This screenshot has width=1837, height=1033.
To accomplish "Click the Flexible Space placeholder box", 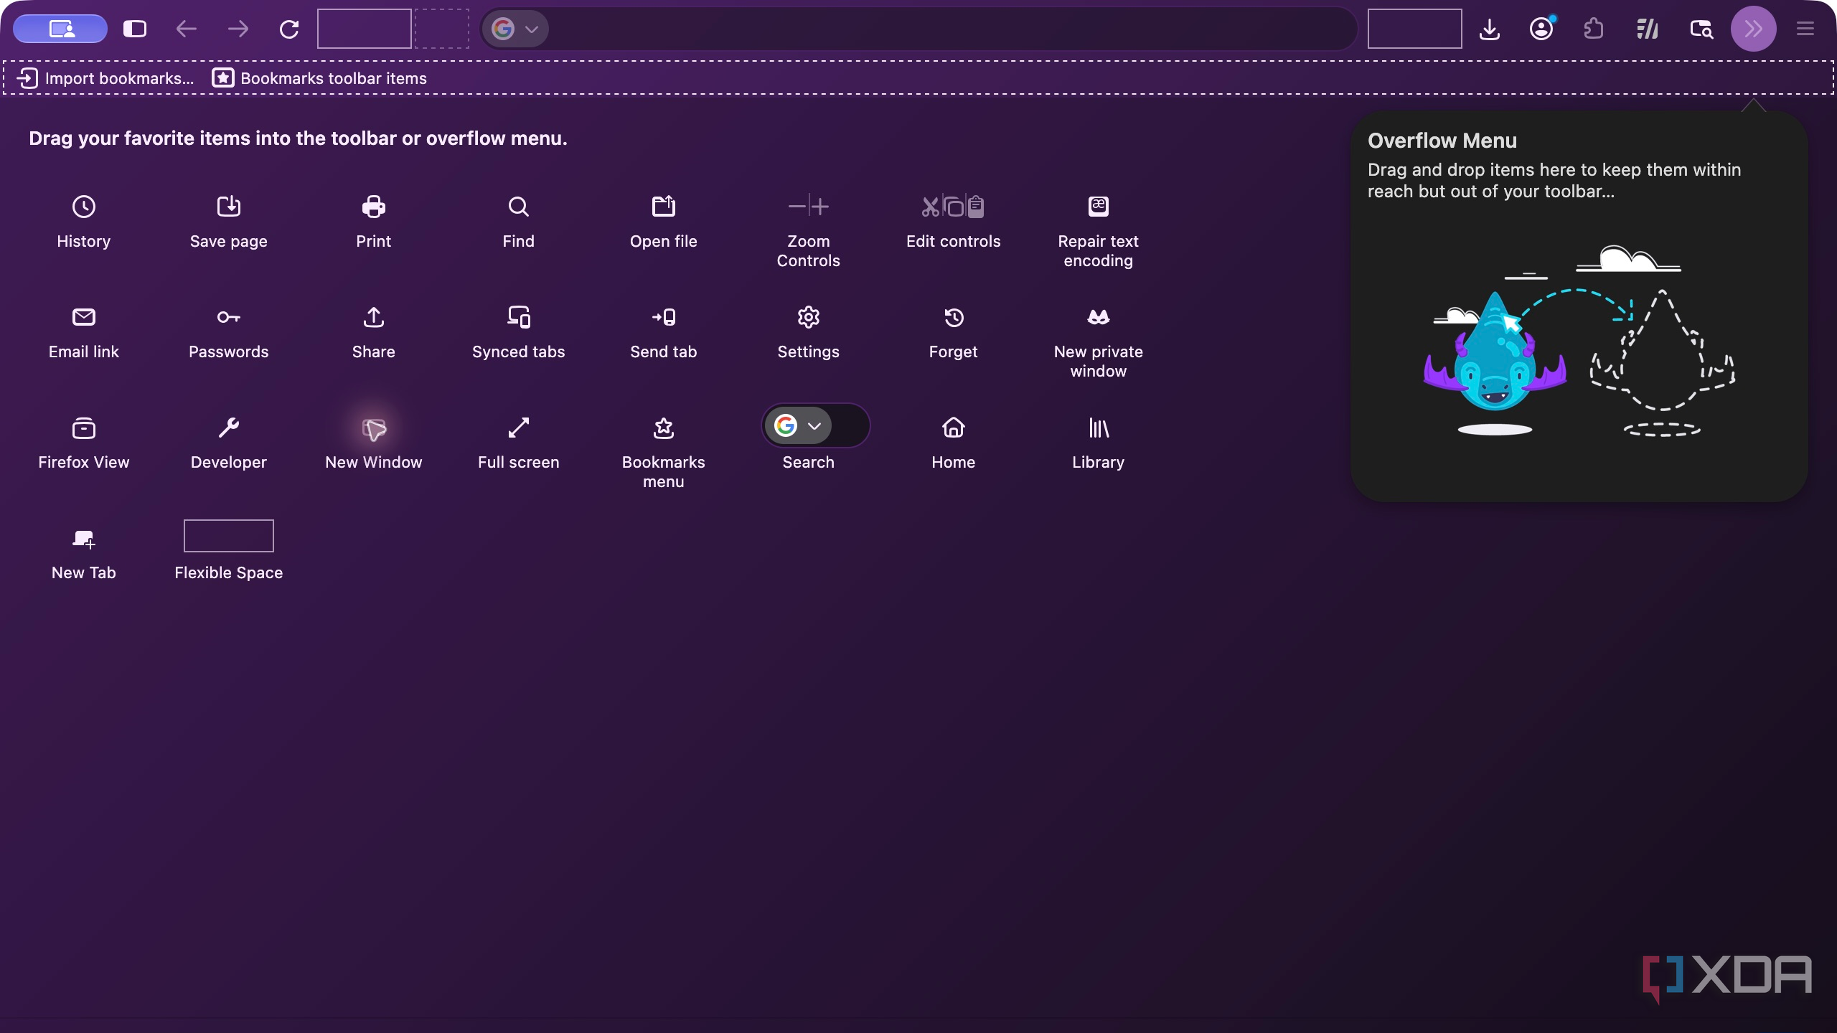I will (229, 536).
